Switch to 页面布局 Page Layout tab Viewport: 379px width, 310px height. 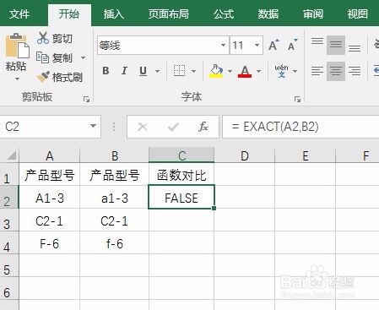(x=168, y=14)
